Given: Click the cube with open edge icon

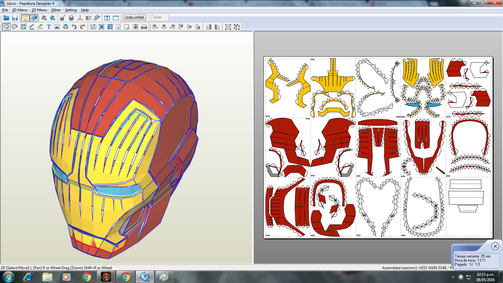Looking at the screenshot, I should point(63,18).
